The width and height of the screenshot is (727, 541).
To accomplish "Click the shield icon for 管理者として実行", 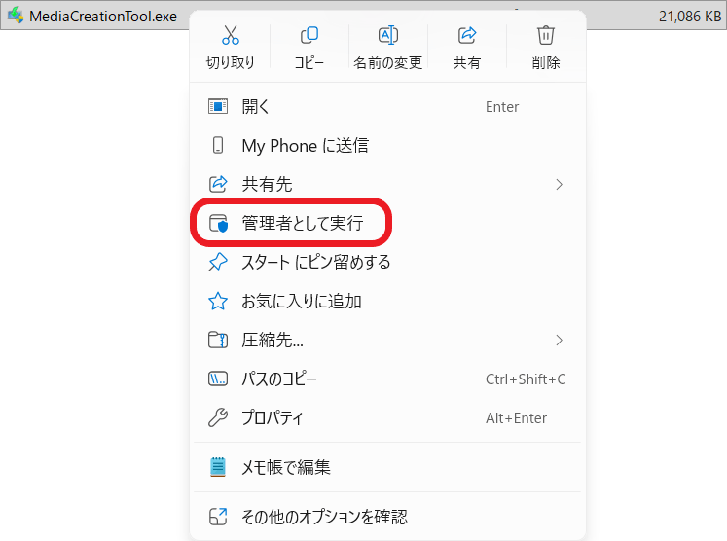I will coord(219,224).
